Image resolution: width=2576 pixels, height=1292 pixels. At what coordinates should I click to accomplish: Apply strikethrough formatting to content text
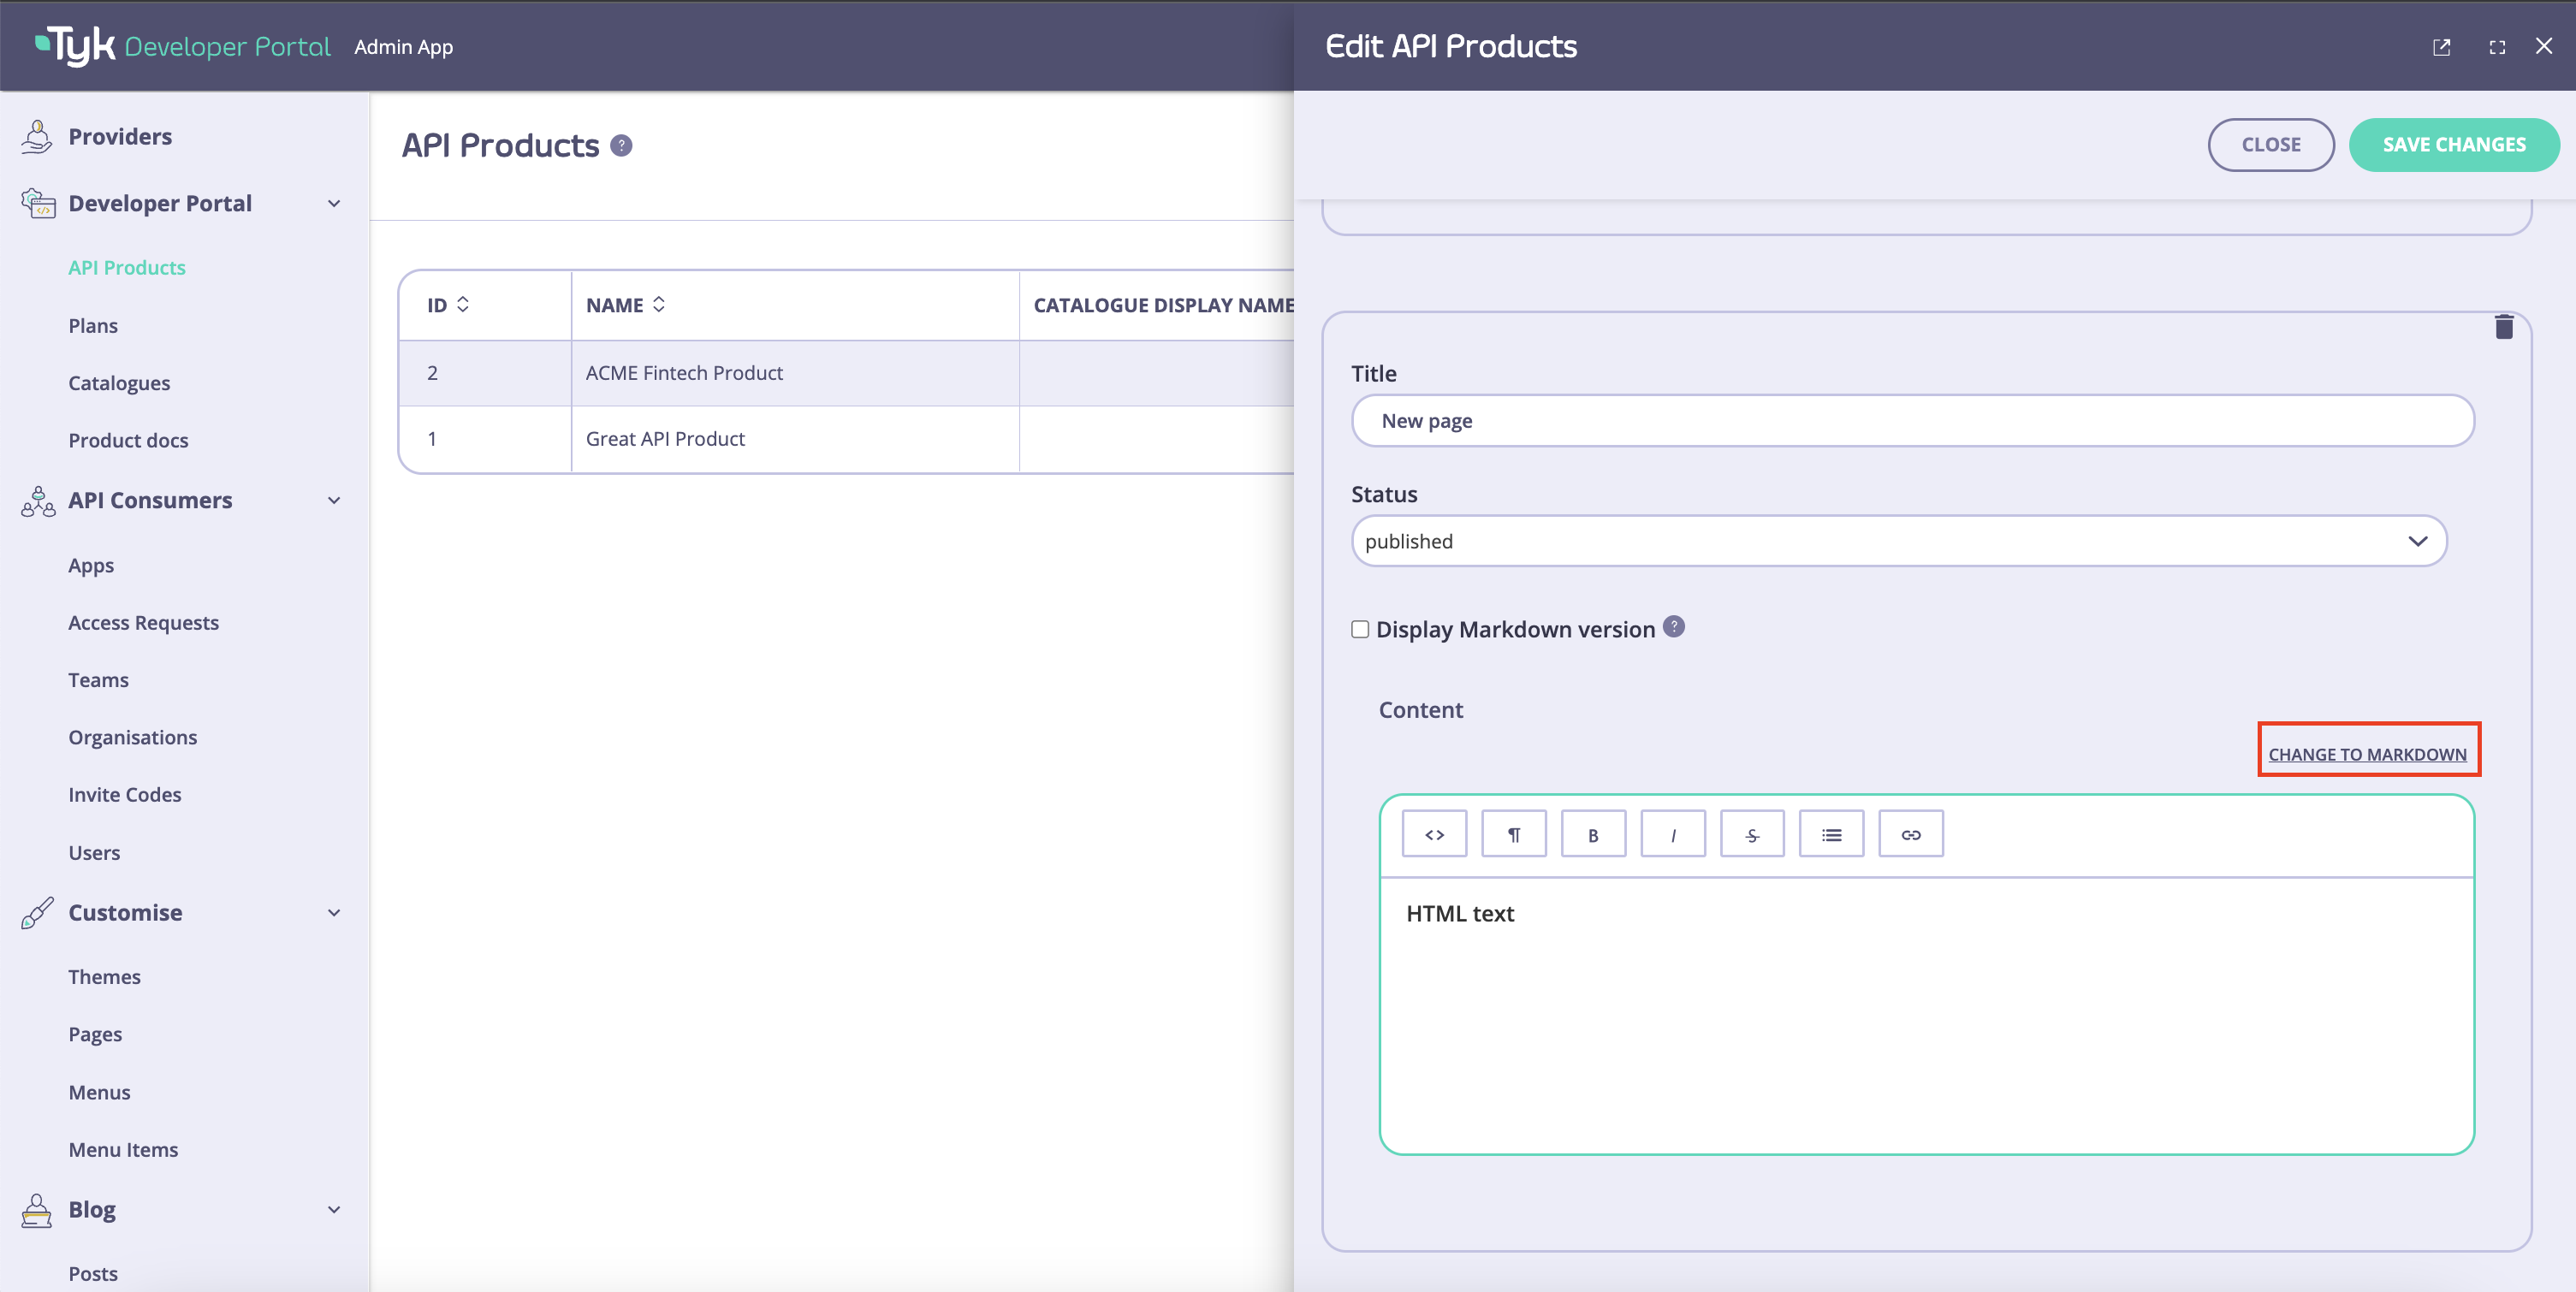pos(1752,833)
